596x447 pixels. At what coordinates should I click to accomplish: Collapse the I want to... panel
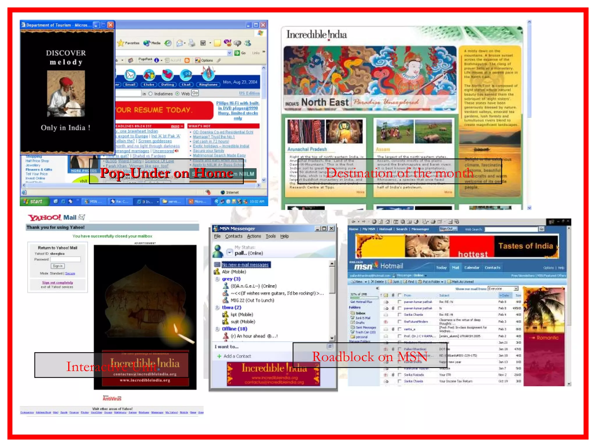pyautogui.click(x=330, y=346)
